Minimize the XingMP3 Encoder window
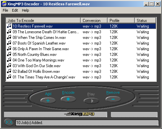 (146, 4)
